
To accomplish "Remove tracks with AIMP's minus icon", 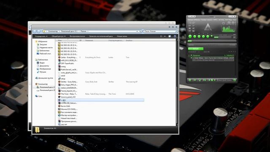I will click(x=195, y=80).
